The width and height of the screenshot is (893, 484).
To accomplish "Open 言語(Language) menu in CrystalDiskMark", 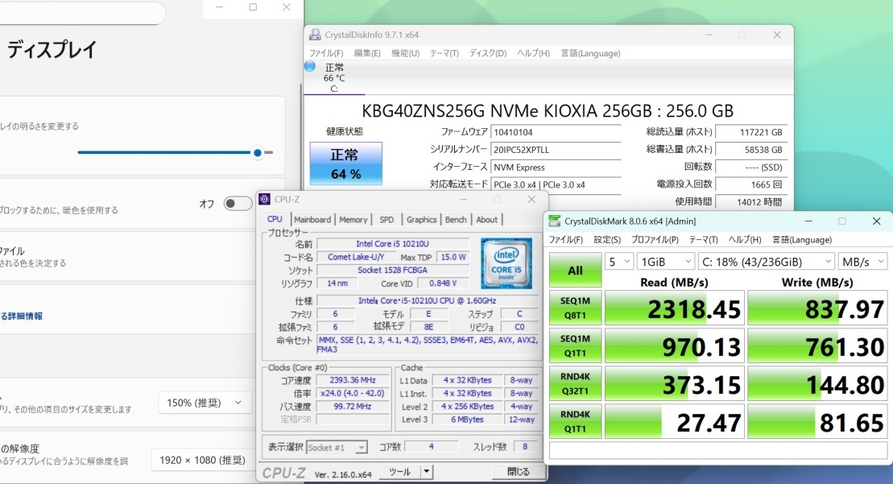I will point(801,240).
